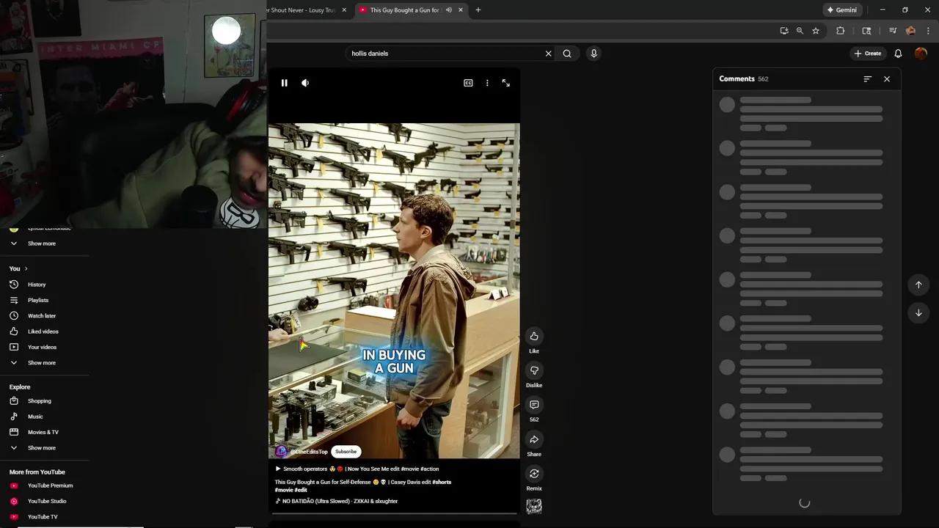Image resolution: width=939 pixels, height=528 pixels.
Task: Dislike the Short with thumbs down
Action: [534, 370]
